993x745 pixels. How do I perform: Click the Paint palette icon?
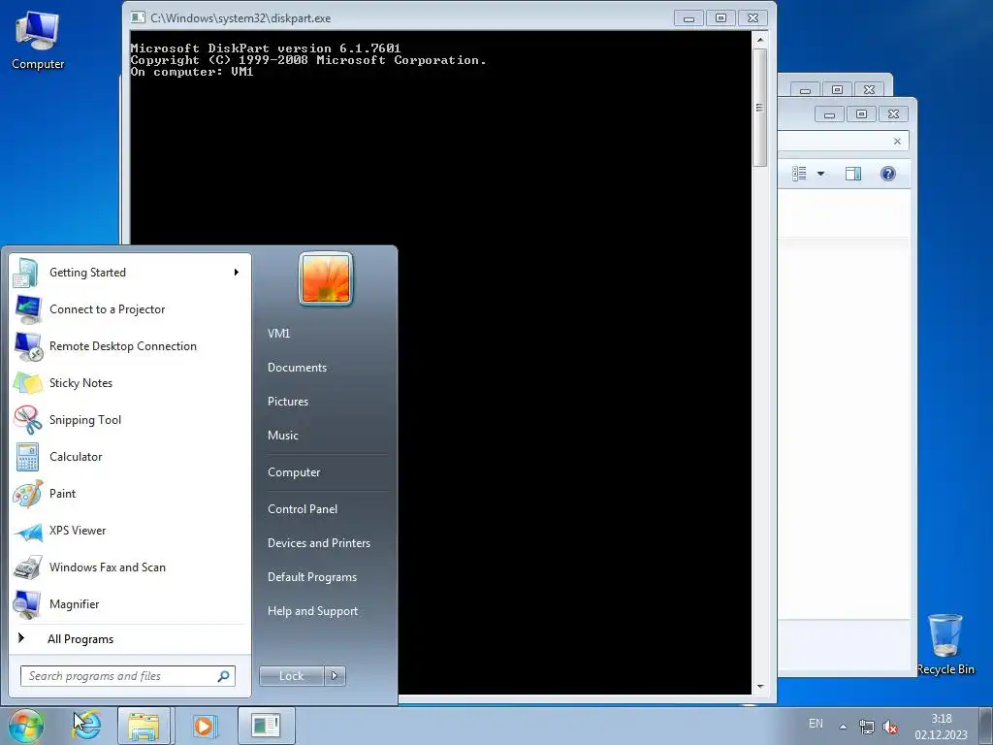[x=27, y=494]
